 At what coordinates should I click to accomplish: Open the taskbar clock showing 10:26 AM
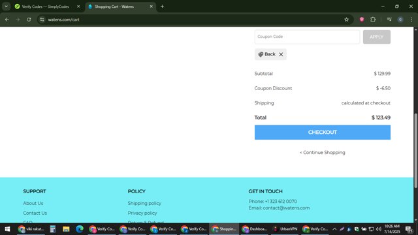392,229
